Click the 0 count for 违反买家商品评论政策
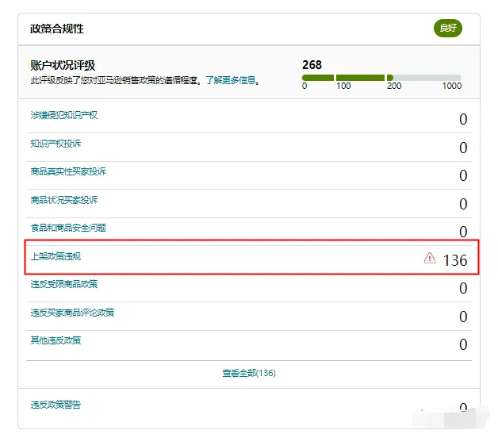498x434 pixels. point(463,317)
